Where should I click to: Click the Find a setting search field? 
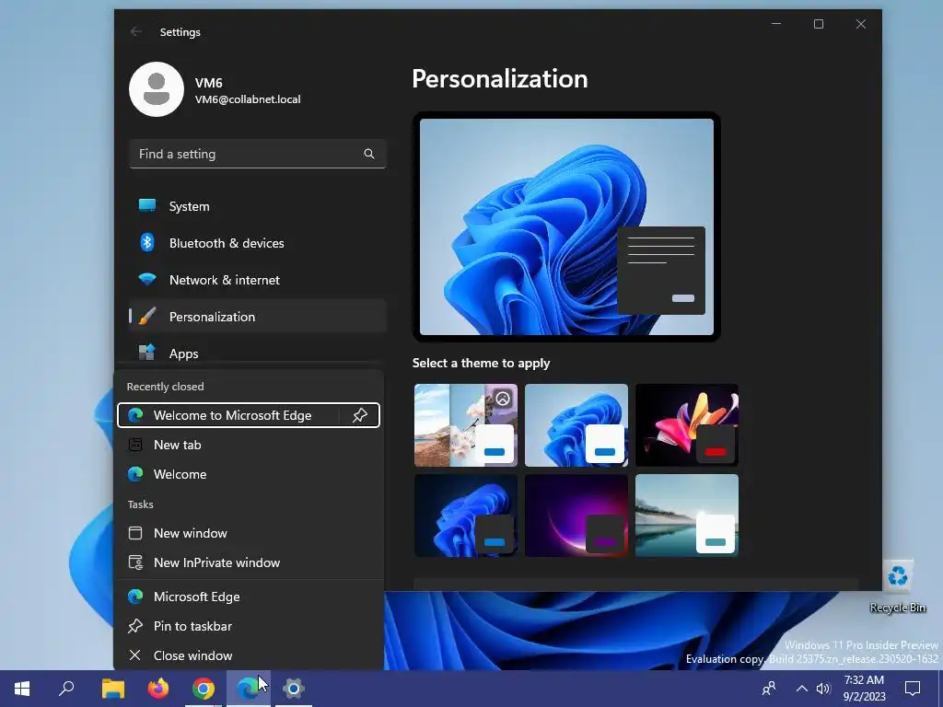(258, 154)
